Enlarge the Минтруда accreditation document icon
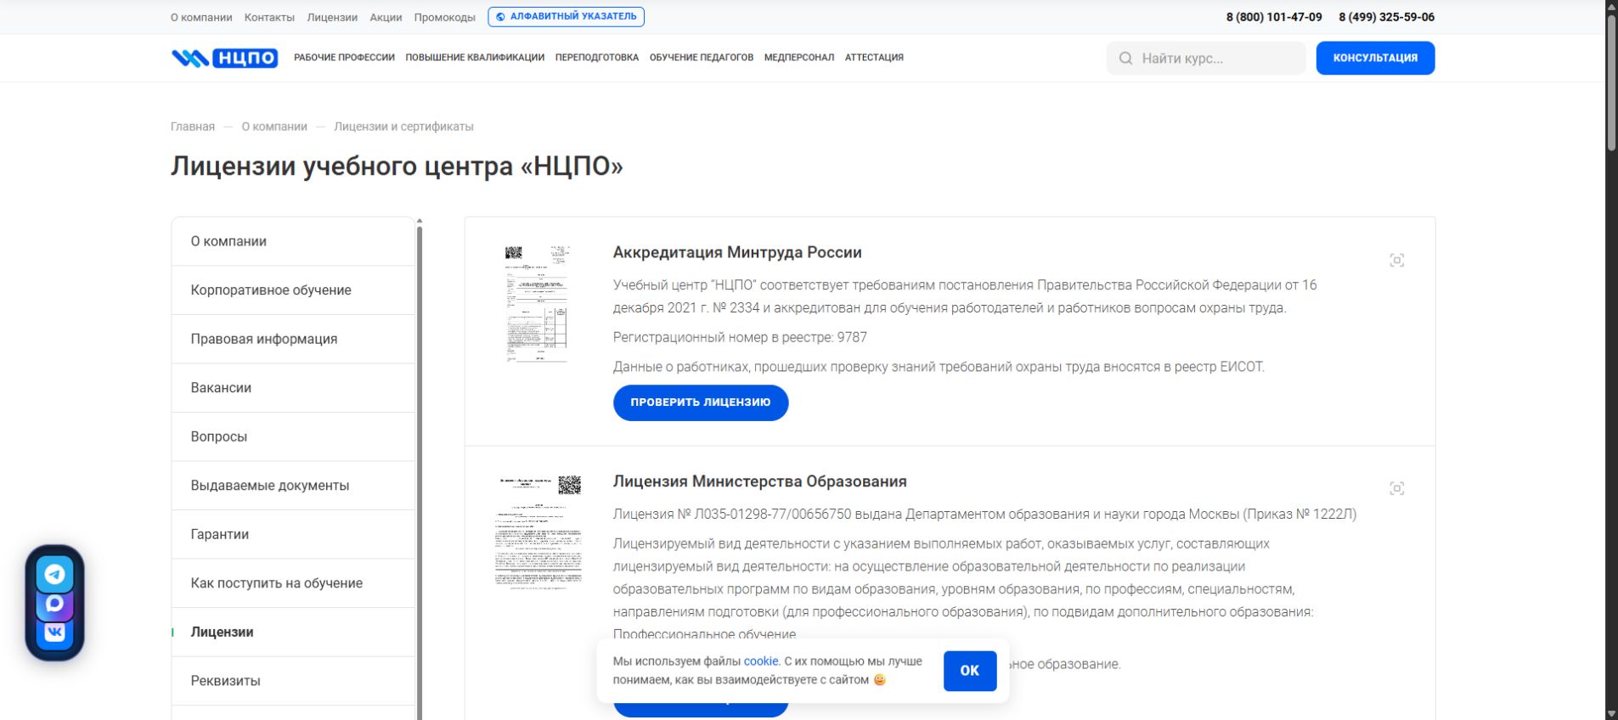This screenshot has width=1618, height=720. [x=1396, y=260]
